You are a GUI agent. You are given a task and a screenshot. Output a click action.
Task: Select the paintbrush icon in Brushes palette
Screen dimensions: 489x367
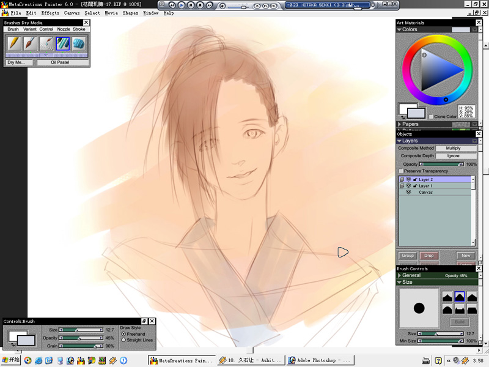(31, 43)
